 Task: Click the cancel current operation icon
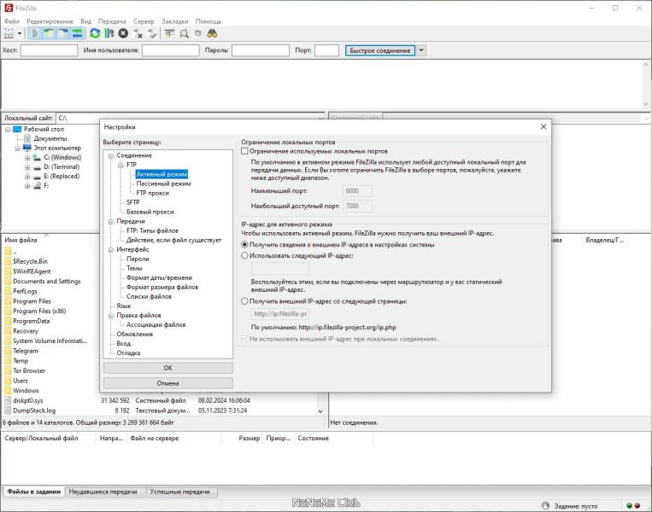pos(123,33)
